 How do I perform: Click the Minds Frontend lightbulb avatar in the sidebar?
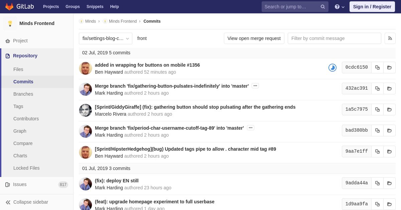click(10, 23)
